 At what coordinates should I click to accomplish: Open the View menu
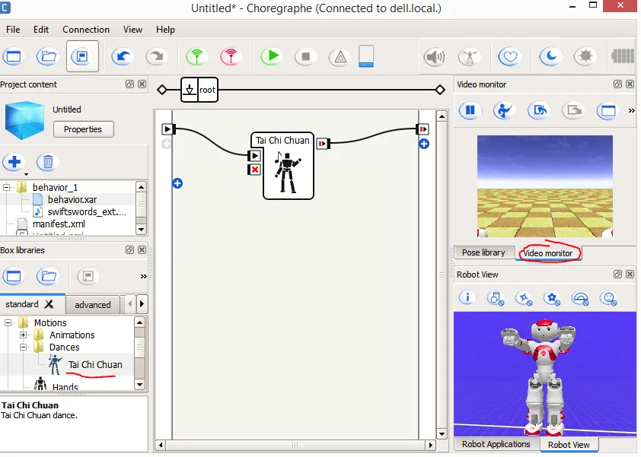pyautogui.click(x=133, y=30)
